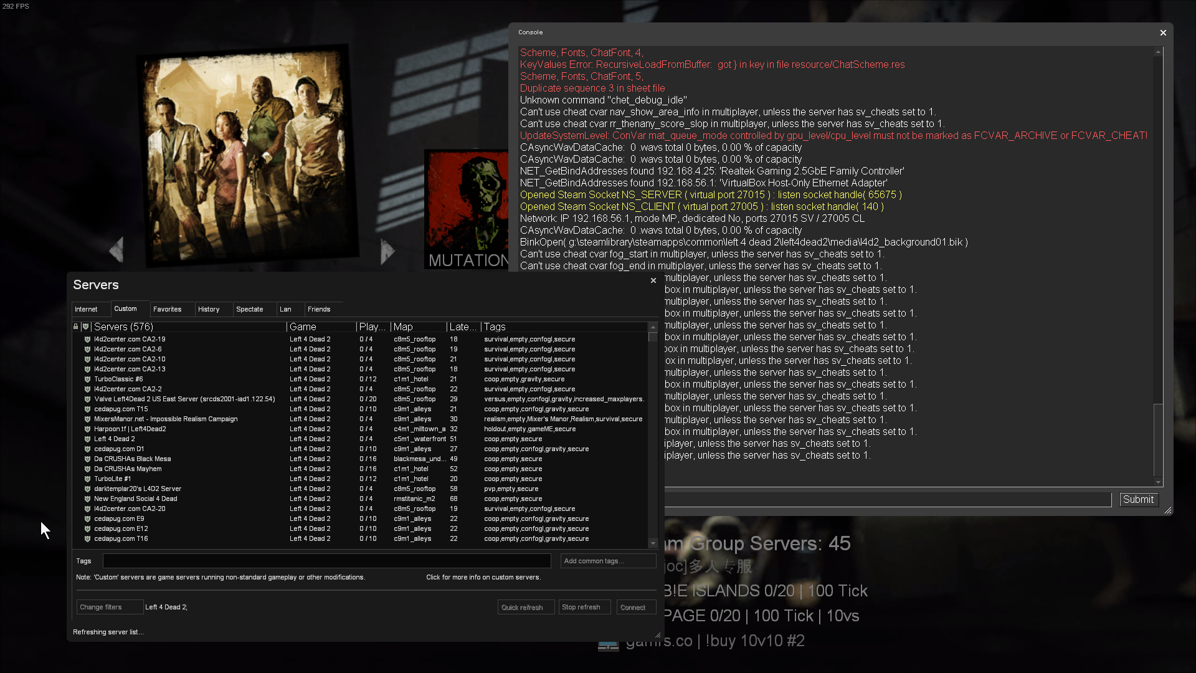This screenshot has width=1196, height=673.
Task: Click next game mode right arrow
Action: point(387,251)
